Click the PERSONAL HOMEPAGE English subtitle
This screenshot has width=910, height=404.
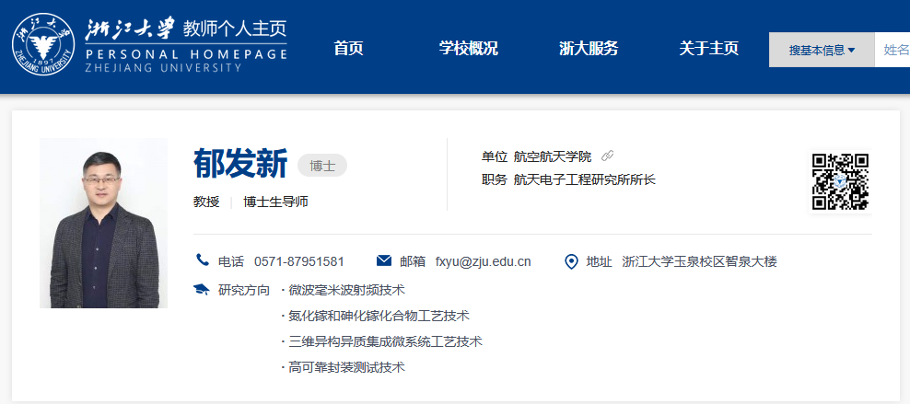click(186, 54)
